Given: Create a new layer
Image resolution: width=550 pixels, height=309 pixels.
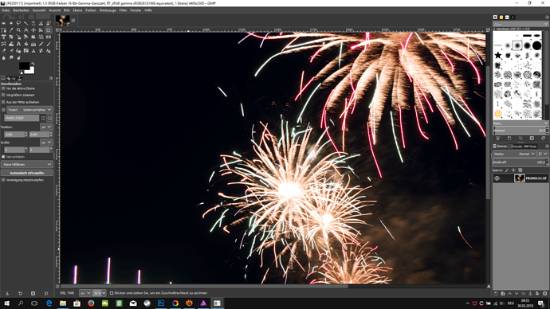Looking at the screenshot, I should [496, 294].
